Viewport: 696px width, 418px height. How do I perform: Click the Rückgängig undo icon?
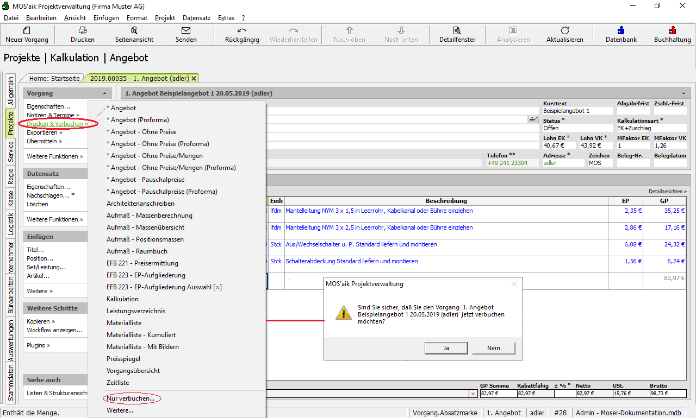point(242,31)
